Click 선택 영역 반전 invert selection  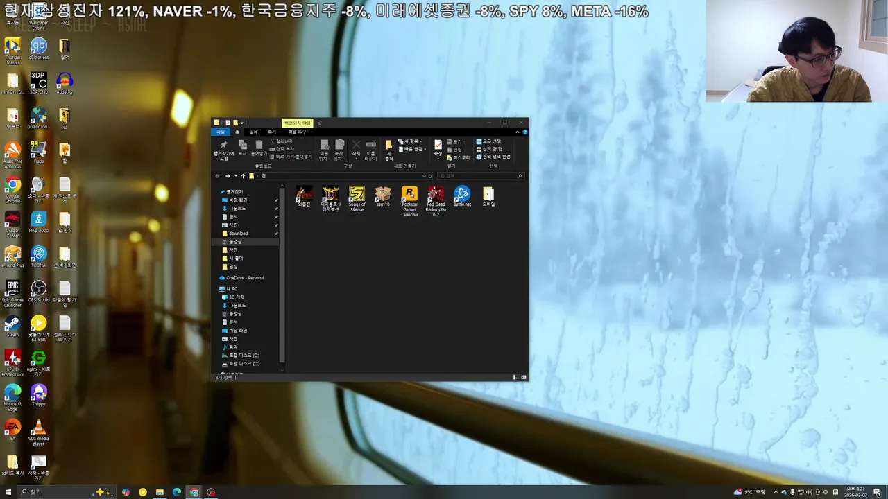493,157
